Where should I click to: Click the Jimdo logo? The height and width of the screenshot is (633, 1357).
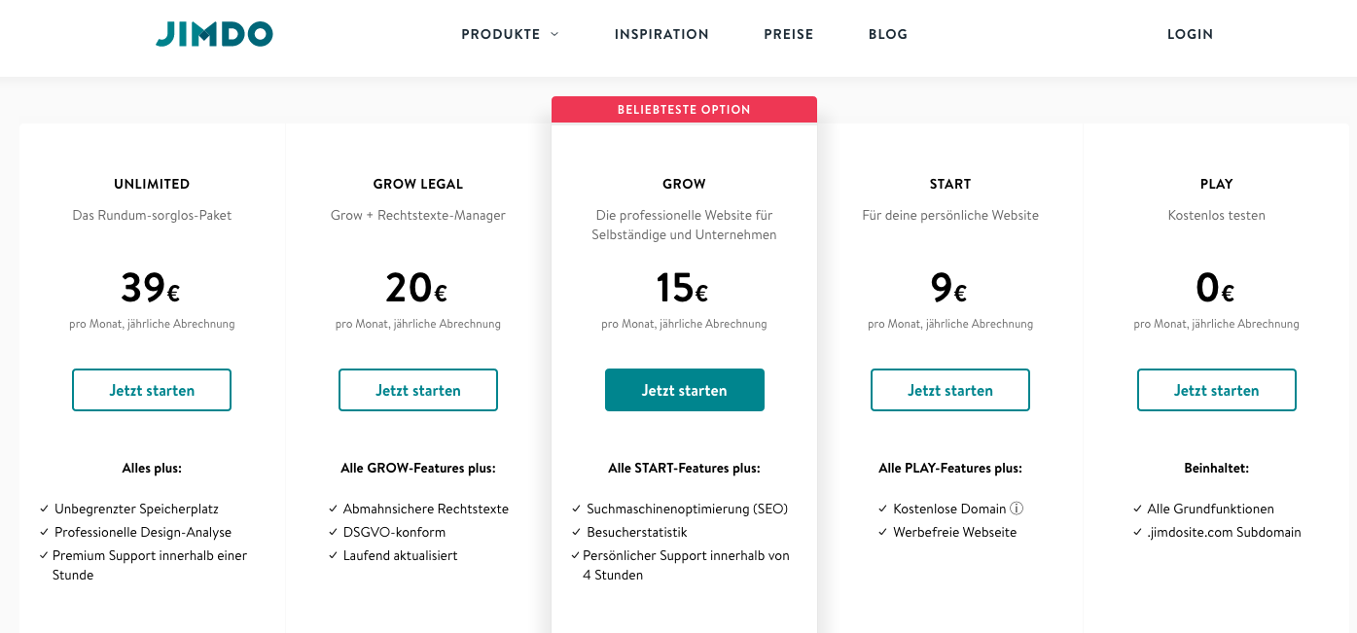(214, 34)
